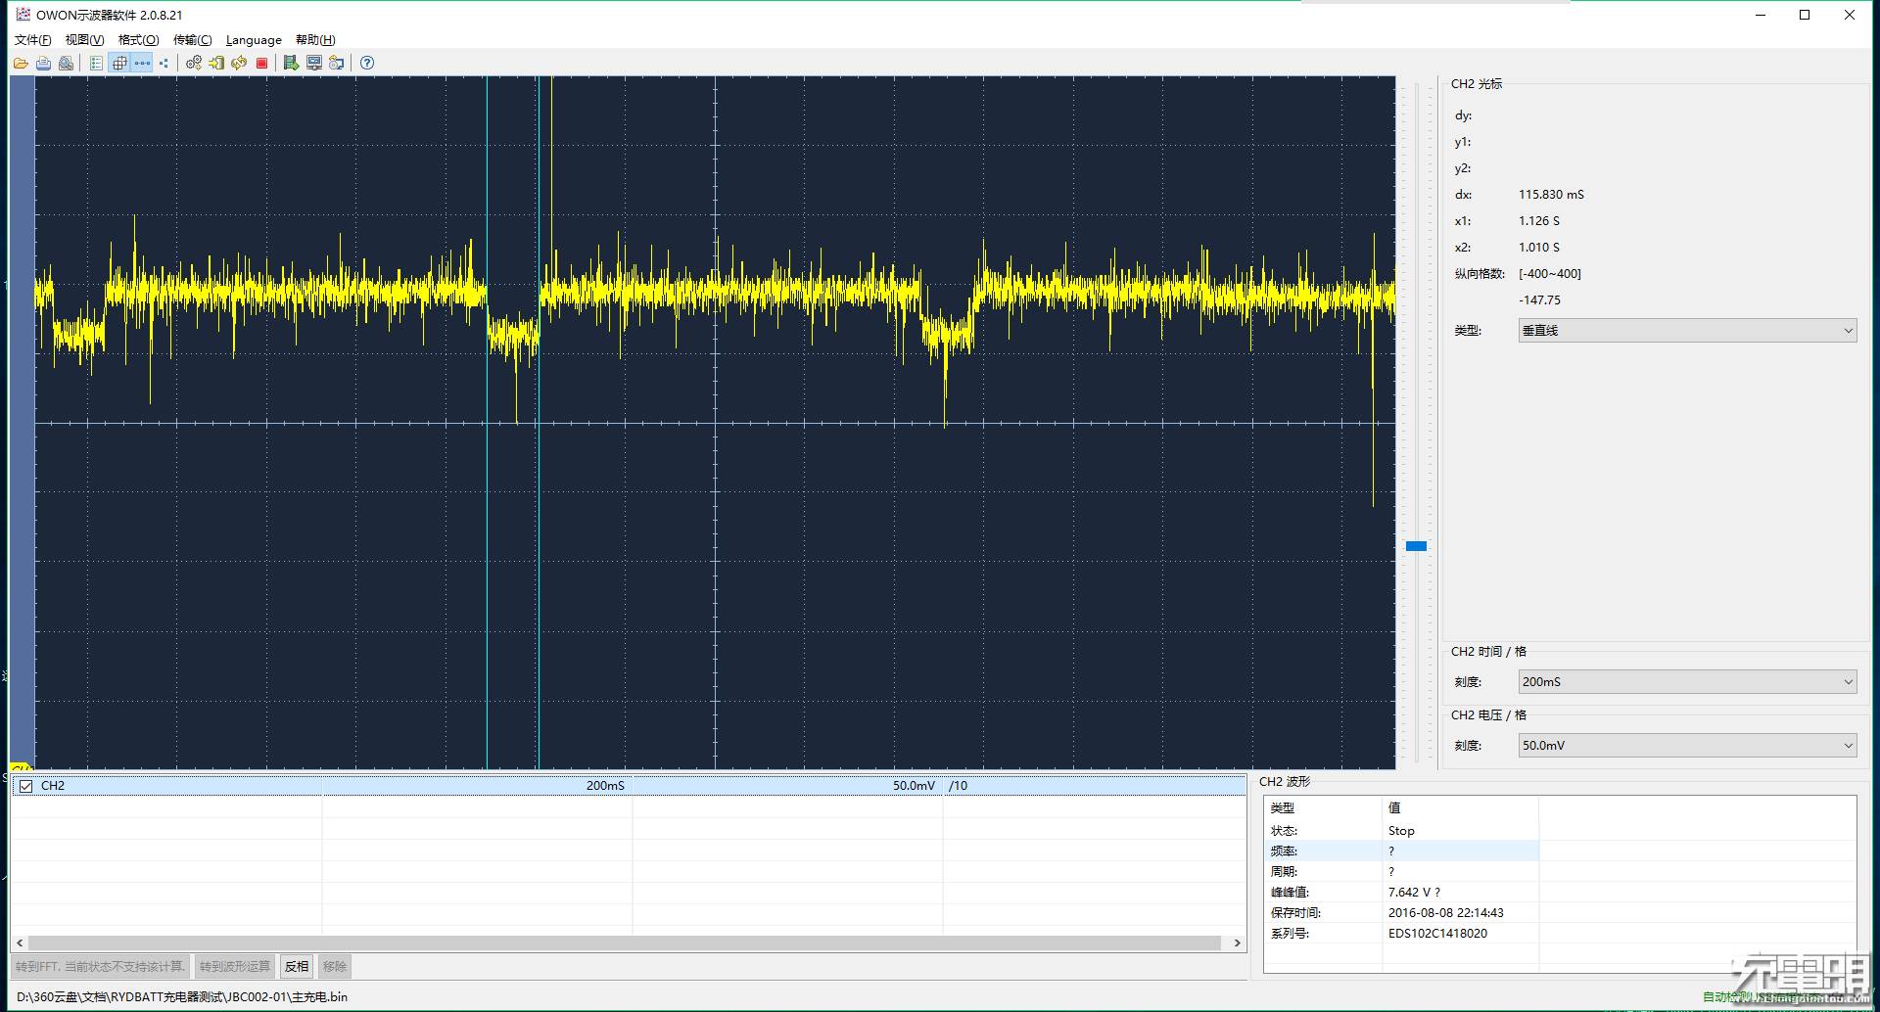Image resolution: width=1880 pixels, height=1012 pixels.
Task: Open the 文件(F) menu
Action: coord(32,40)
